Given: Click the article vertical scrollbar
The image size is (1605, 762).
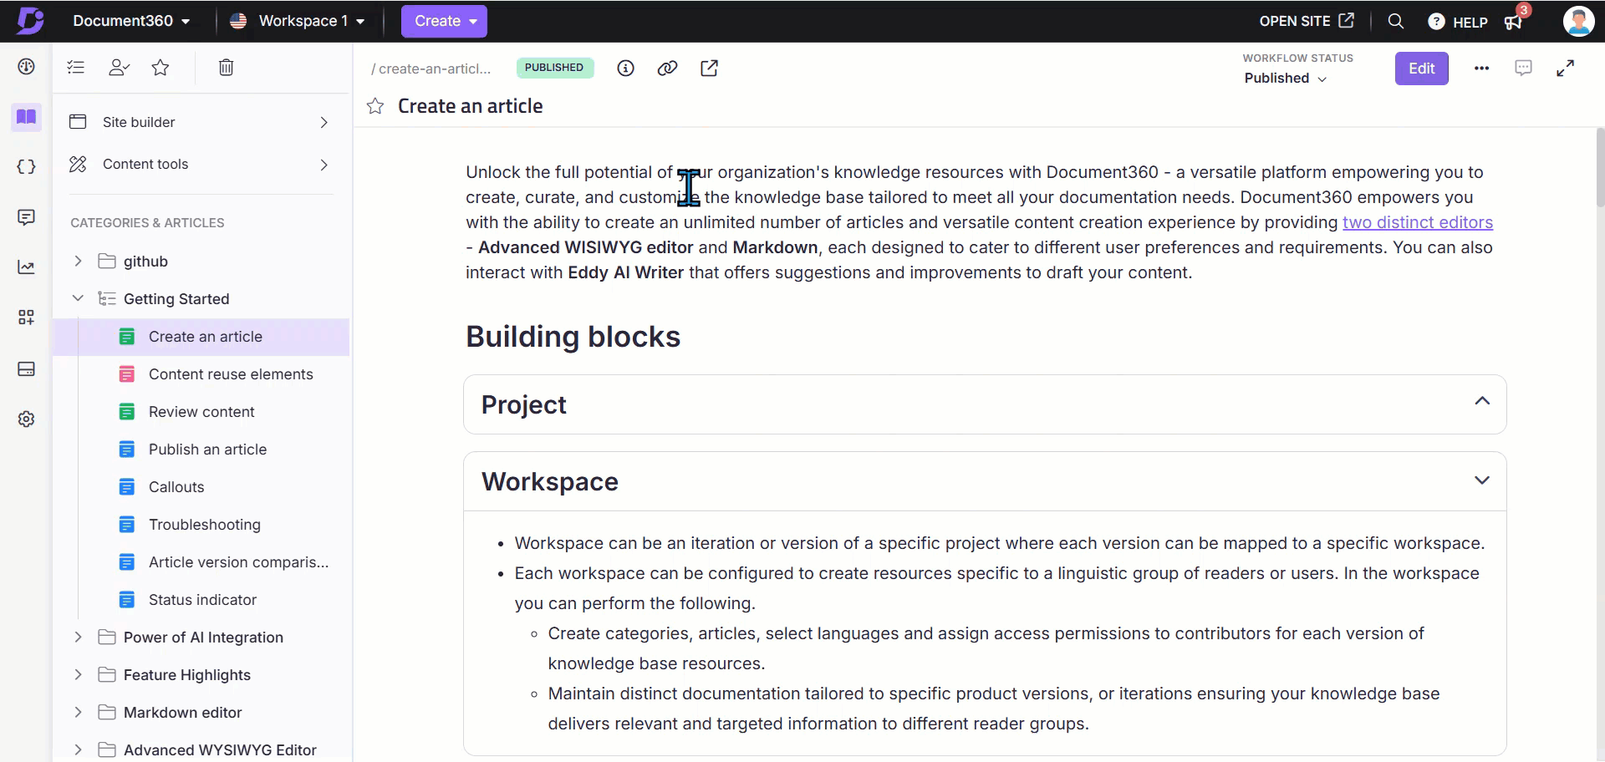Looking at the screenshot, I should 1600,167.
